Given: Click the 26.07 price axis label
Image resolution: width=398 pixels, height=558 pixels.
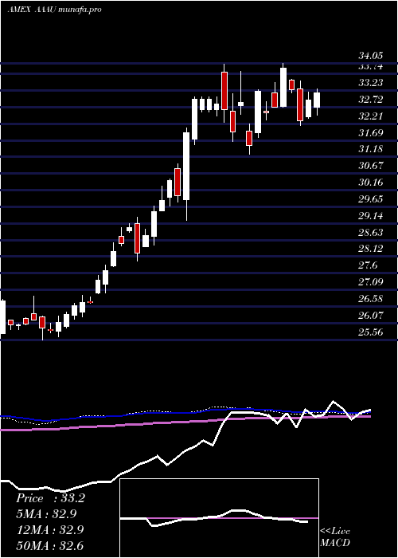Looking at the screenshot, I should 370,316.
